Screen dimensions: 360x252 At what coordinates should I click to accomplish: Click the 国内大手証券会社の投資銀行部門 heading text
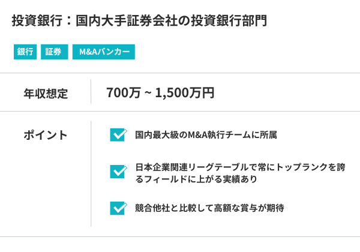[172, 20]
